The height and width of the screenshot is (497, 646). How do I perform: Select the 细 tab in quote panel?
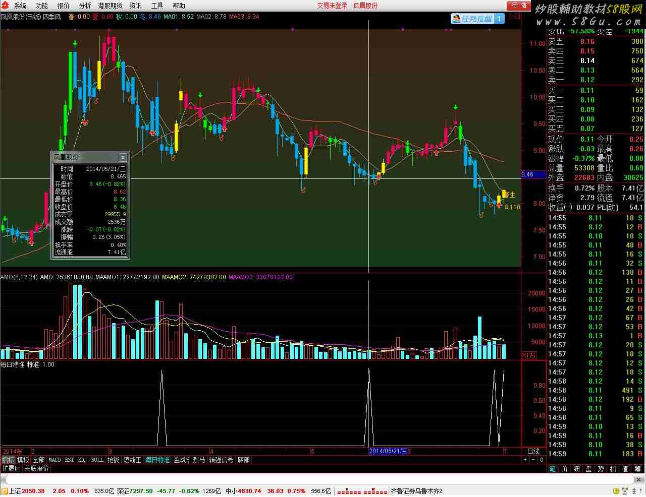coord(577,469)
